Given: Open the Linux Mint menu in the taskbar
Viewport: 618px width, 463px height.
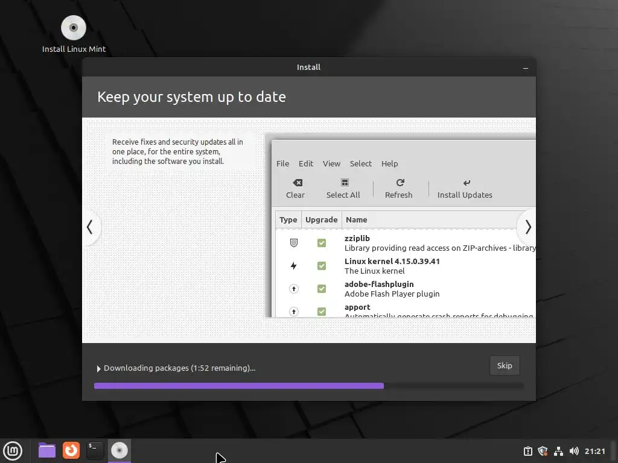Looking at the screenshot, I should click(13, 451).
